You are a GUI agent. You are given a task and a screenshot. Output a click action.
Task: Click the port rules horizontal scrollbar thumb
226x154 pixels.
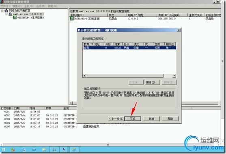tap(125, 76)
